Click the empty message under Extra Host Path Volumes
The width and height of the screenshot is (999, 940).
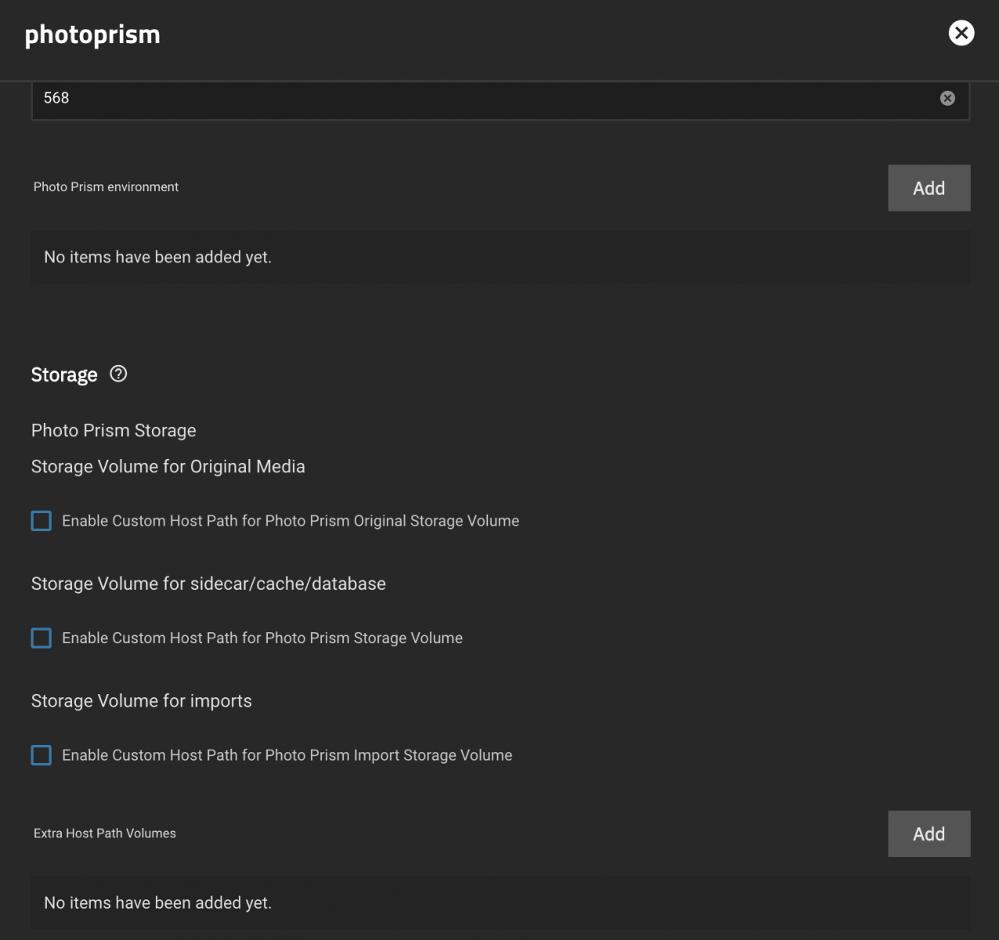pos(158,903)
